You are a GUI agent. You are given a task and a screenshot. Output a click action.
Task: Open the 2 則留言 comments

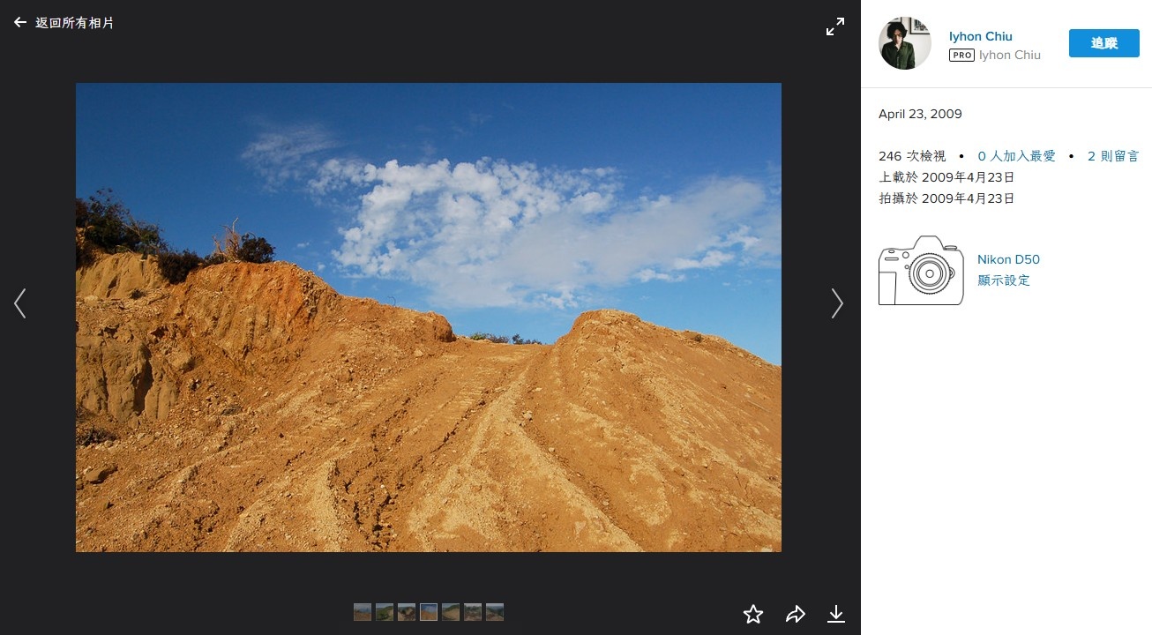pos(1113,156)
